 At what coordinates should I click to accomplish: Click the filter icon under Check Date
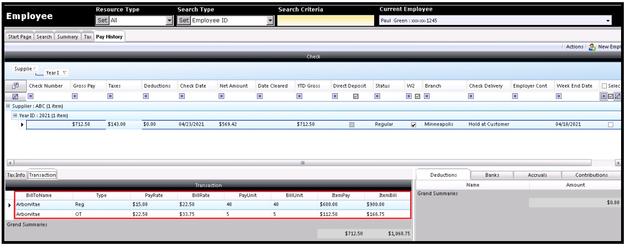click(x=182, y=97)
